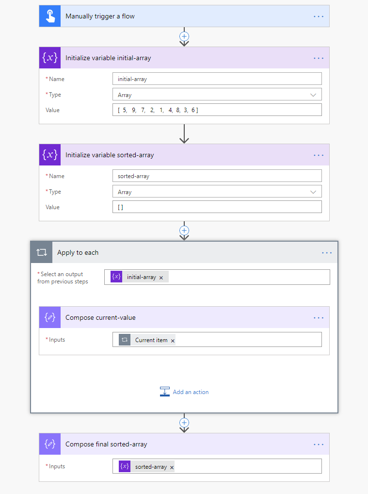Click the Apply to each loop icon
The width and height of the screenshot is (368, 494).
tap(41, 252)
